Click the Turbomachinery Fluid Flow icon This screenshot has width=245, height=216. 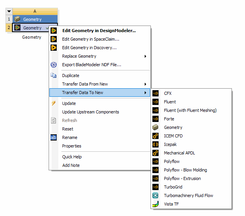tap(155, 195)
